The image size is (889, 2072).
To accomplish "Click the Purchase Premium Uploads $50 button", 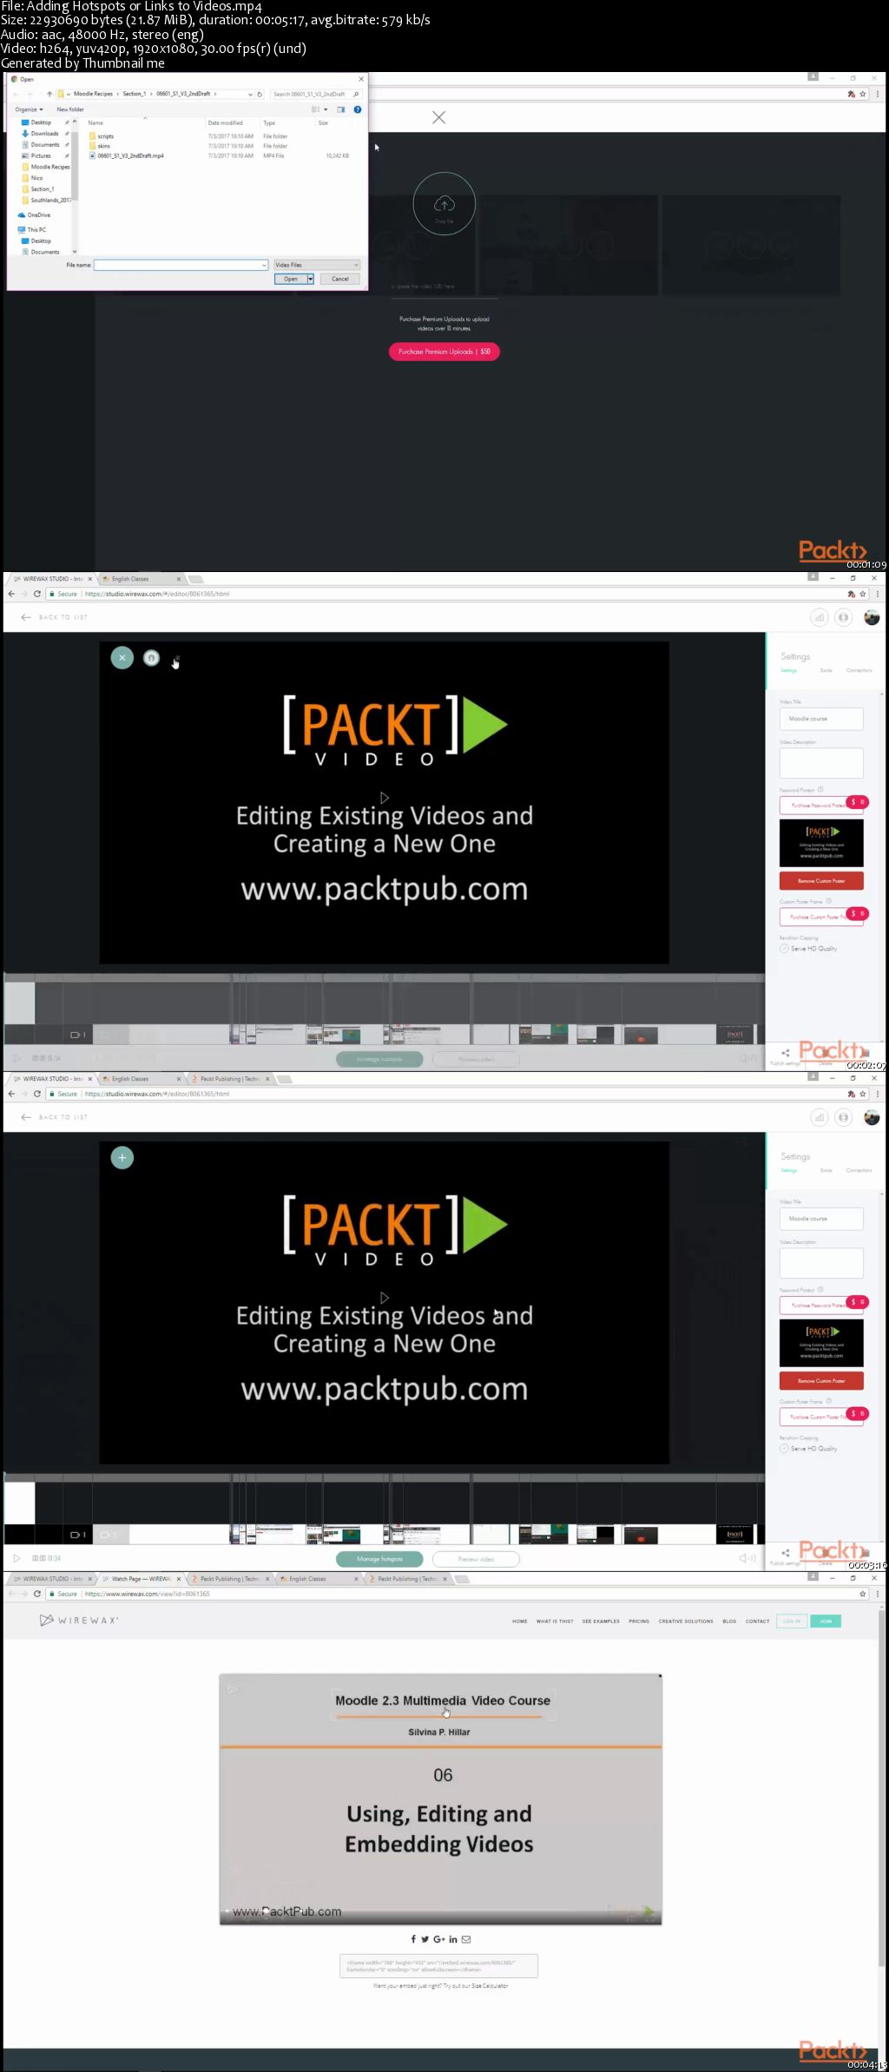I will [444, 352].
